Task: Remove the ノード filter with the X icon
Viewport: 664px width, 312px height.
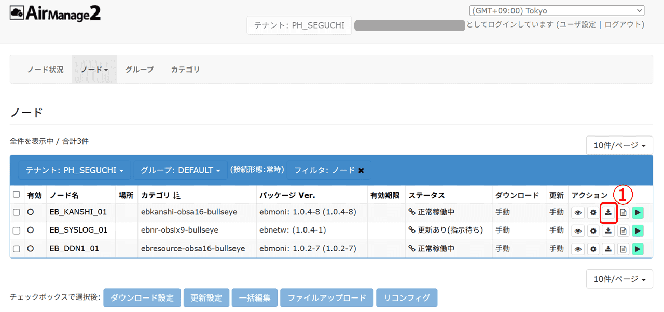Action: [361, 170]
